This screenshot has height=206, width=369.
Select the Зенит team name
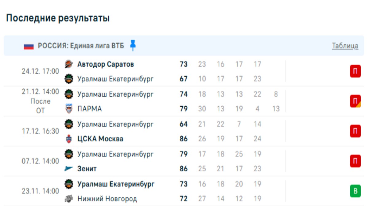[87, 169]
